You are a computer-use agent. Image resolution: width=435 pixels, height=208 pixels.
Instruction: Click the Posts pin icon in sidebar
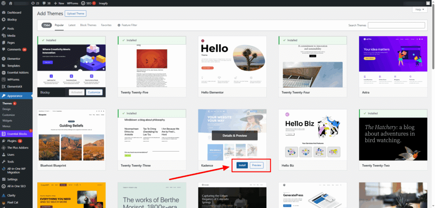click(3, 28)
